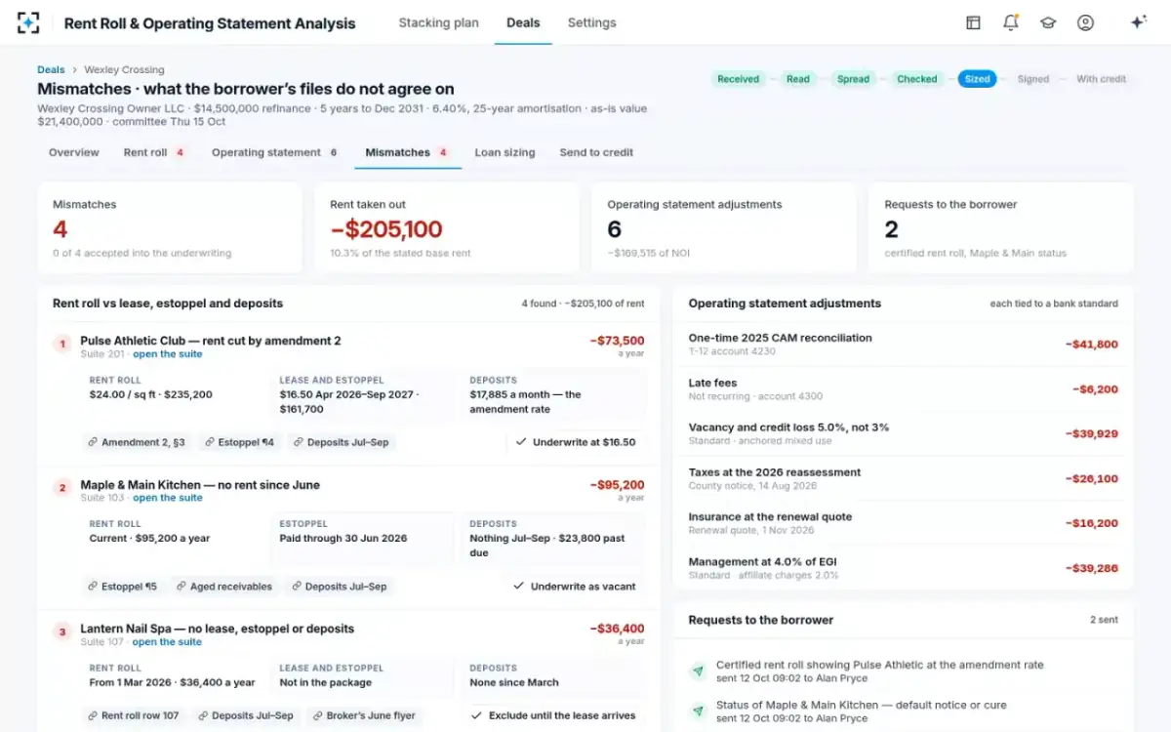Open the user profile icon
This screenshot has height=732, width=1171.
point(1085,22)
